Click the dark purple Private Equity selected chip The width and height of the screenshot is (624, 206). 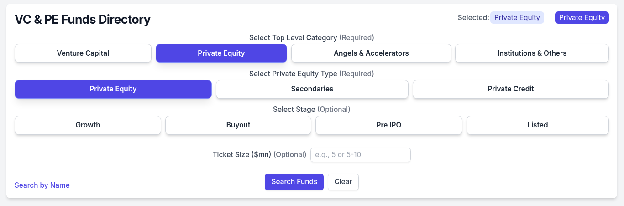582,18
